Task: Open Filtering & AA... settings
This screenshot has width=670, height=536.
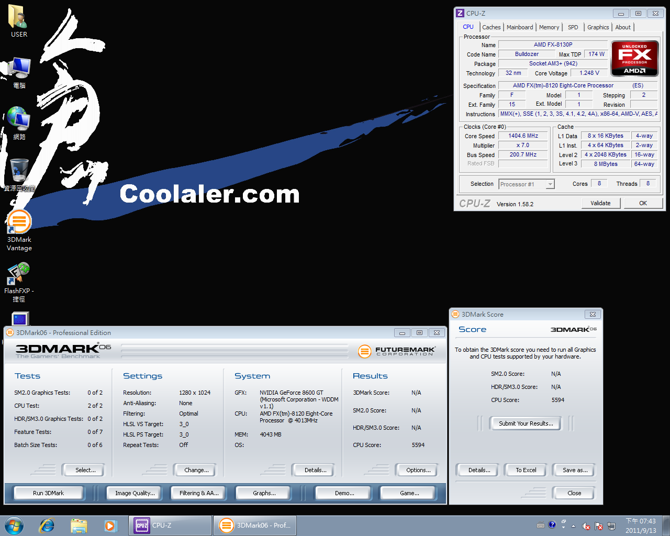Action: point(199,493)
